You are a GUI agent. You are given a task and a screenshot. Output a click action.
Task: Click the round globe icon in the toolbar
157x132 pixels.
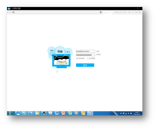(x=101, y=12)
